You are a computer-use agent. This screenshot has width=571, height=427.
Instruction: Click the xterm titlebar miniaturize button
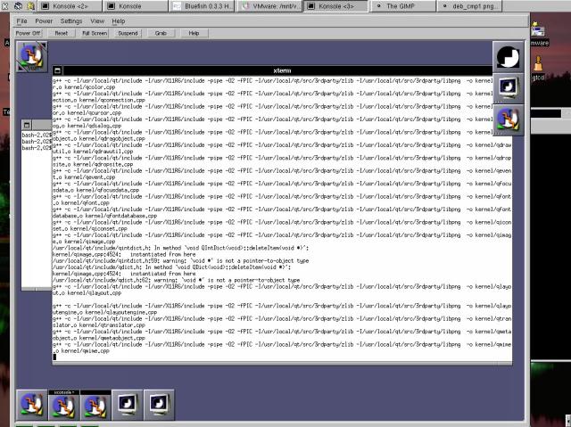pos(57,70)
